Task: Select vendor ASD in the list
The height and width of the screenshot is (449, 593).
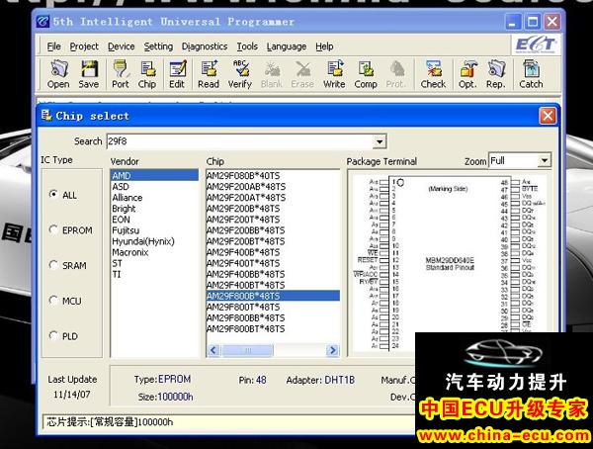Action: pos(154,187)
